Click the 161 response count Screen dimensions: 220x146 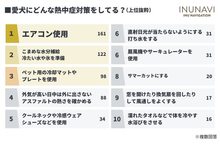click(102, 34)
